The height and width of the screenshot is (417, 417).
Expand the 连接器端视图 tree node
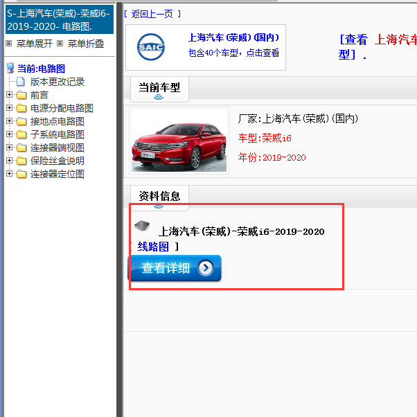click(9, 148)
